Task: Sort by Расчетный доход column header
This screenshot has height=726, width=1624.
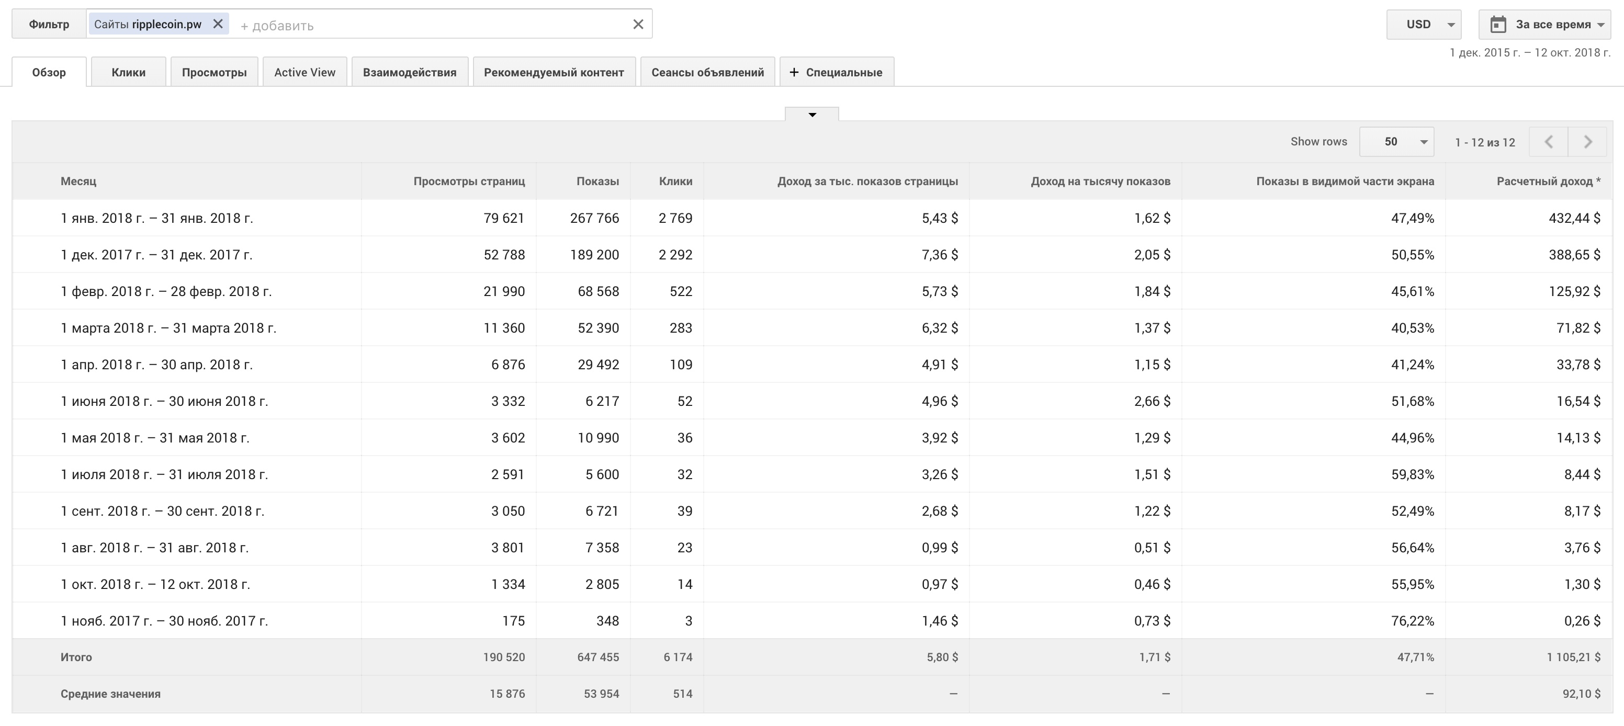Action: coord(1548,181)
